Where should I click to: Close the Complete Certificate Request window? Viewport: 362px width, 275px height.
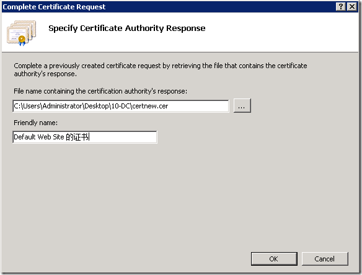click(x=352, y=6)
